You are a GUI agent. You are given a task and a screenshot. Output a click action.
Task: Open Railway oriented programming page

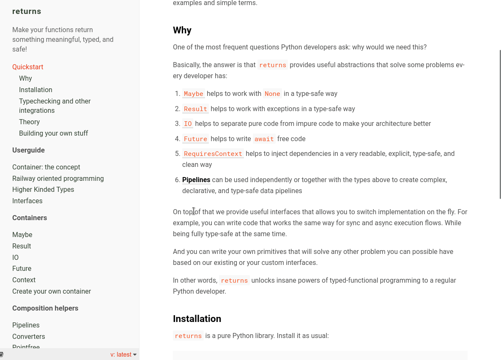[x=58, y=178]
